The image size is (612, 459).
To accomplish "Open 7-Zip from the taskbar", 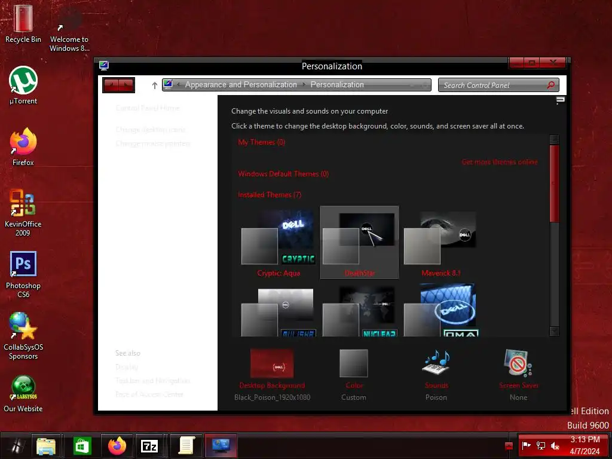I will point(149,446).
